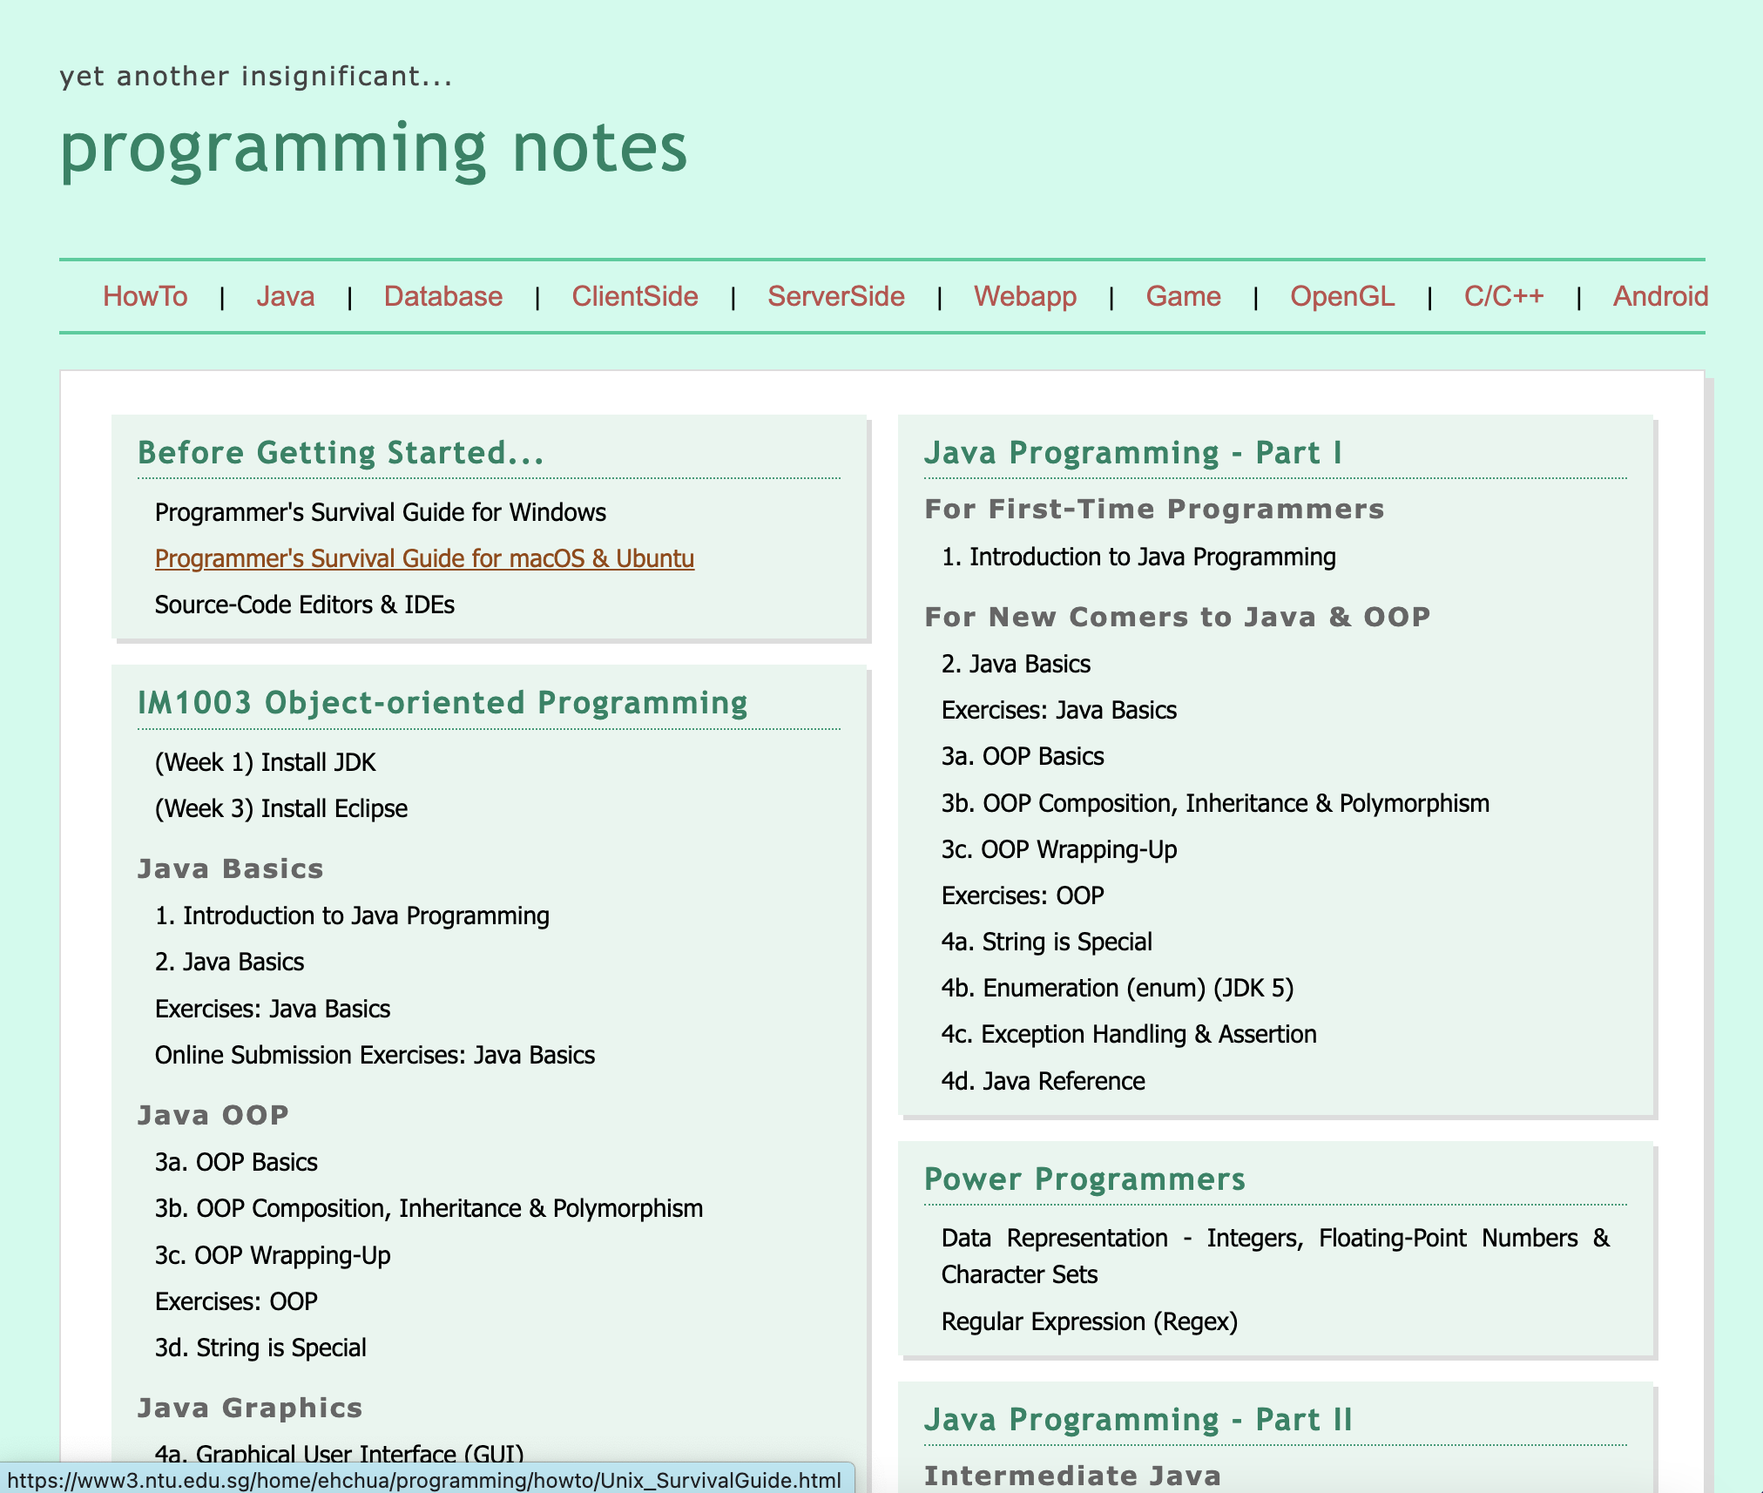Open the C/C++ section link
This screenshot has width=1763, height=1493.
(x=1504, y=296)
